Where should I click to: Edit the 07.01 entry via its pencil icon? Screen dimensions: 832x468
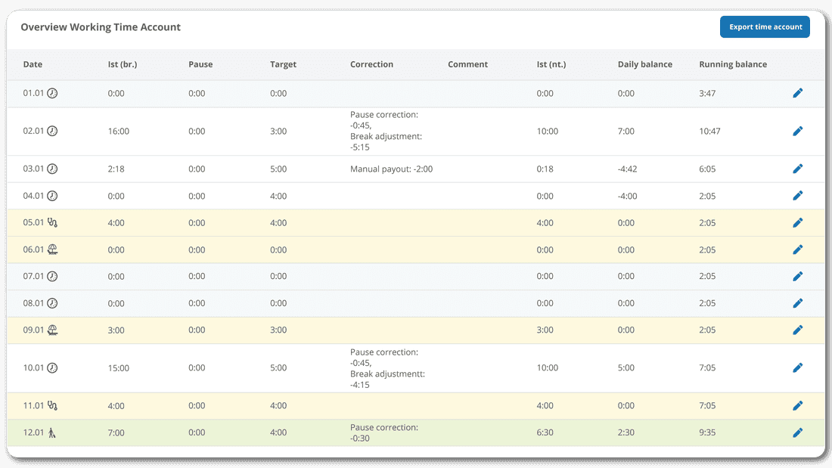point(798,276)
